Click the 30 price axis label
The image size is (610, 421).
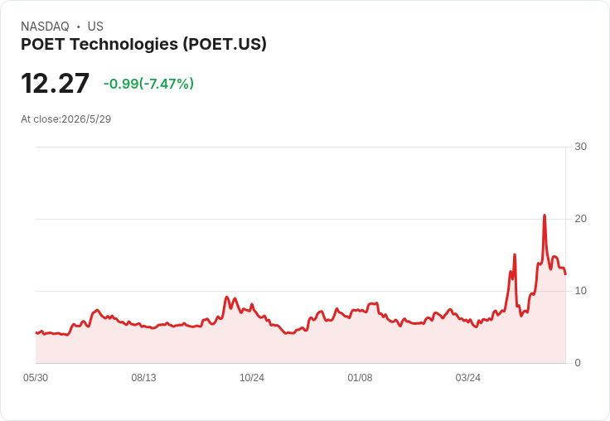[x=580, y=147]
